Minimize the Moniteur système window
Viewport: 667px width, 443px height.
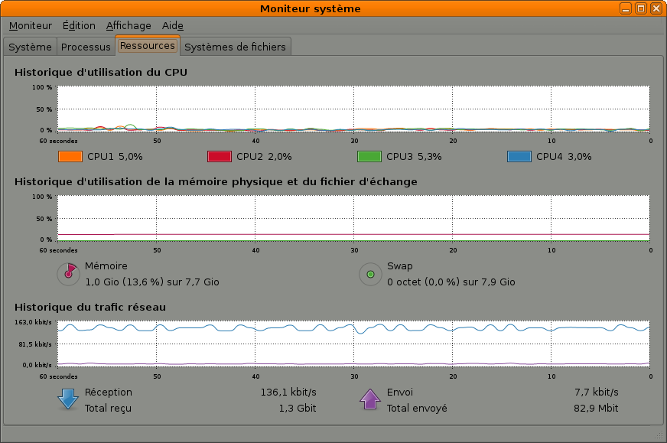[626, 8]
